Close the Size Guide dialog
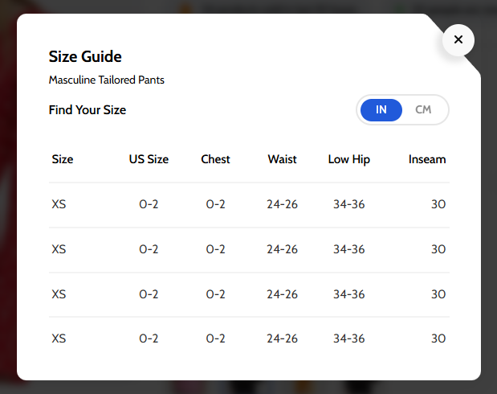Image resolution: width=497 pixels, height=394 pixels. 458,39
